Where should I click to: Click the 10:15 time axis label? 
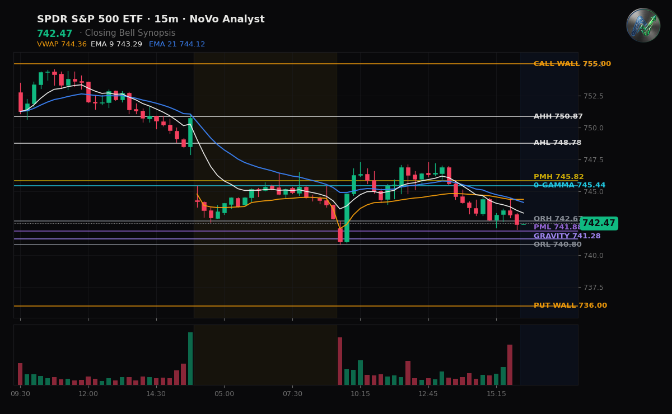click(360, 394)
